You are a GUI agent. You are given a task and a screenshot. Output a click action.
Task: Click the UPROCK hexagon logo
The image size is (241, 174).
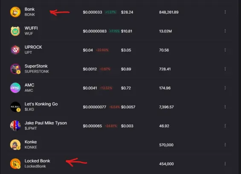click(x=15, y=50)
